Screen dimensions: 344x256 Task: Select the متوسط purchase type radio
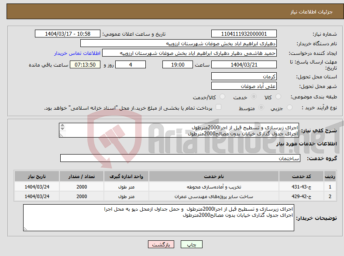[261, 107]
